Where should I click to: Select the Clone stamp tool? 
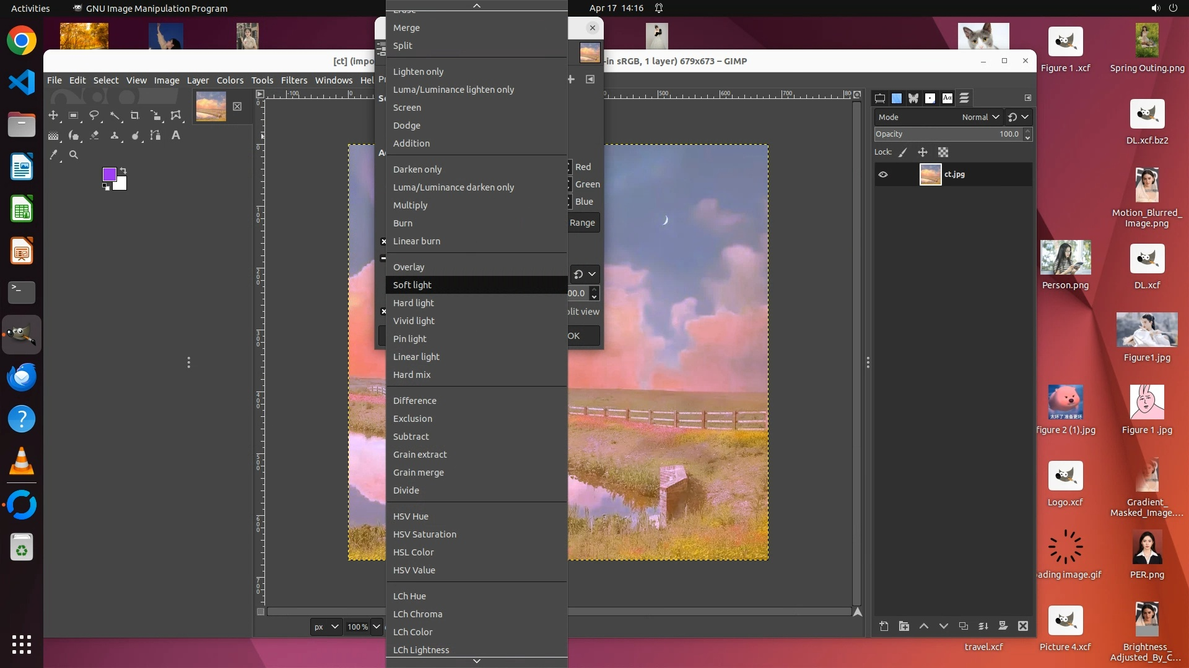coord(115,135)
